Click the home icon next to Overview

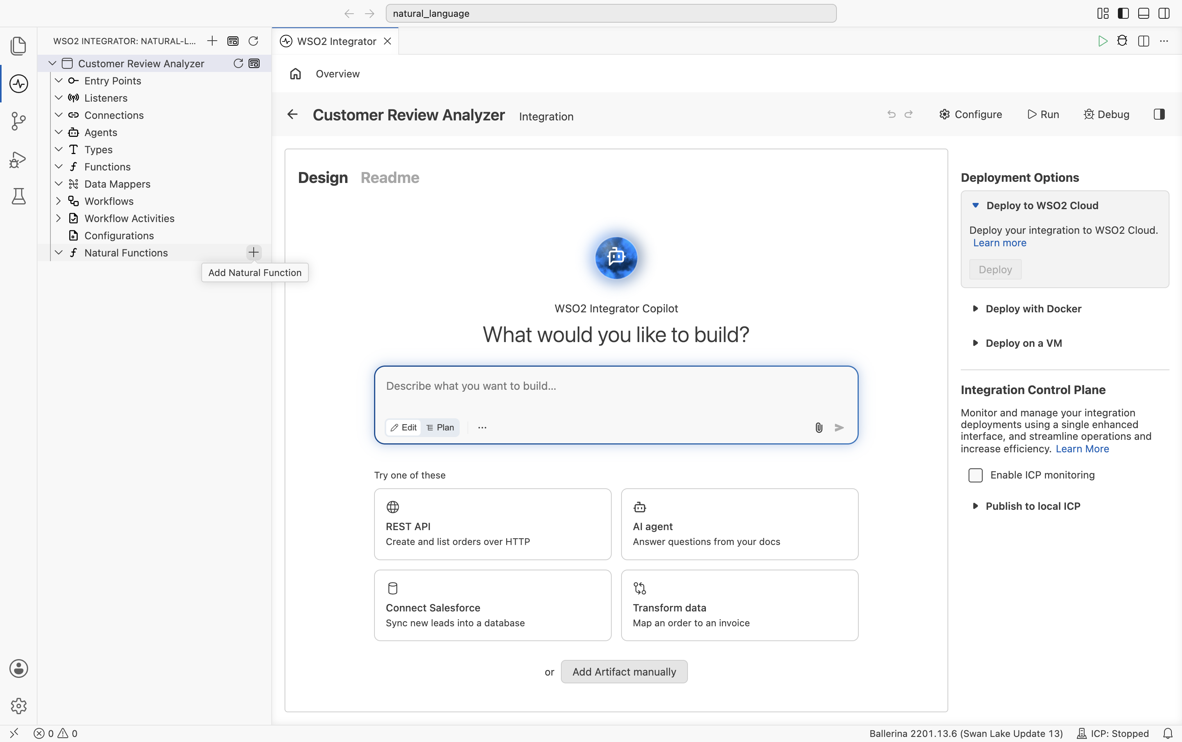[295, 73]
